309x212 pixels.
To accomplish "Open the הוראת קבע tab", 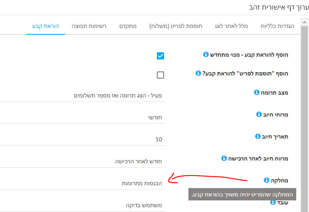I will tap(46, 26).
